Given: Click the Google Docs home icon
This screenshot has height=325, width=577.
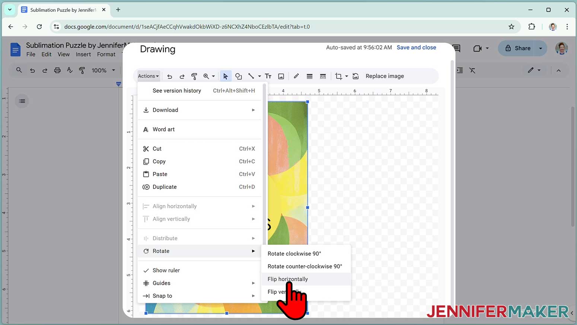Looking at the screenshot, I should (x=15, y=49).
